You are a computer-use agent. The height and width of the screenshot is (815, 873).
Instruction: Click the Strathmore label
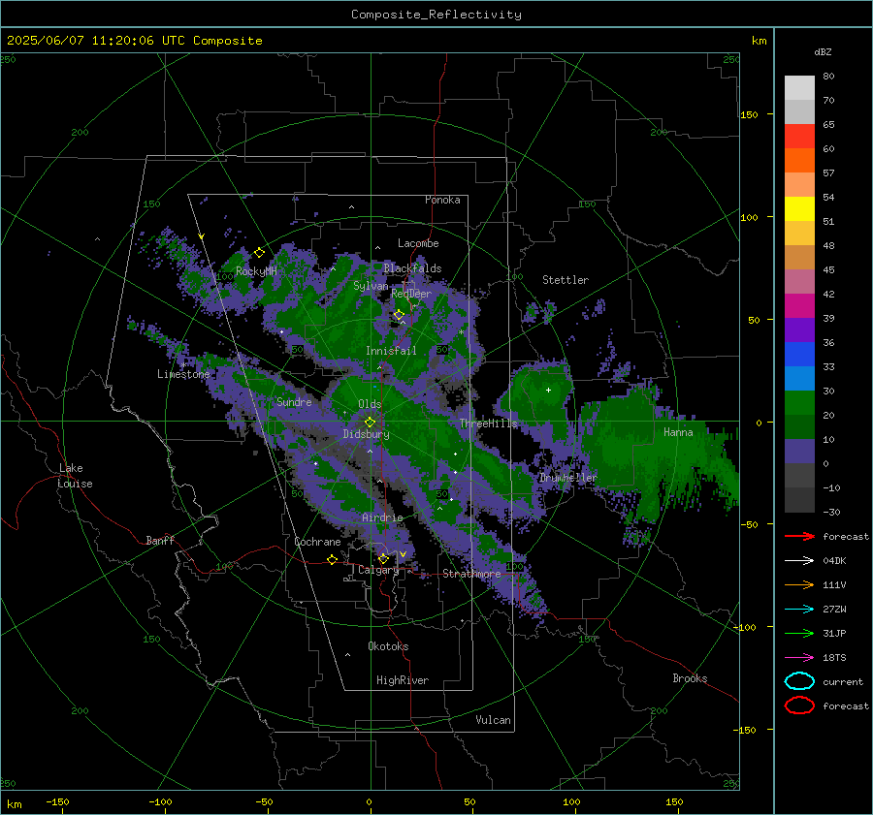point(471,574)
